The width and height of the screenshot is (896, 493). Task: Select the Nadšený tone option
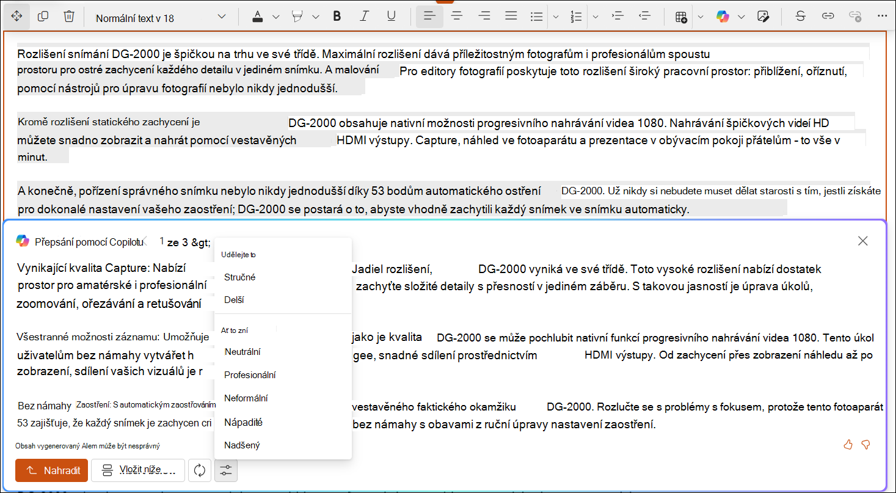coord(283,445)
